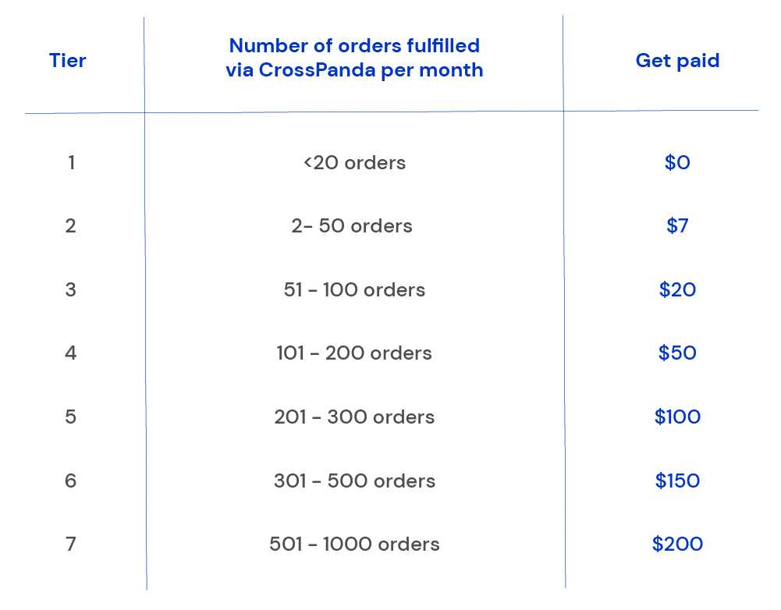
Task: Select the "Number of orders fulfilled" header
Action: (354, 58)
